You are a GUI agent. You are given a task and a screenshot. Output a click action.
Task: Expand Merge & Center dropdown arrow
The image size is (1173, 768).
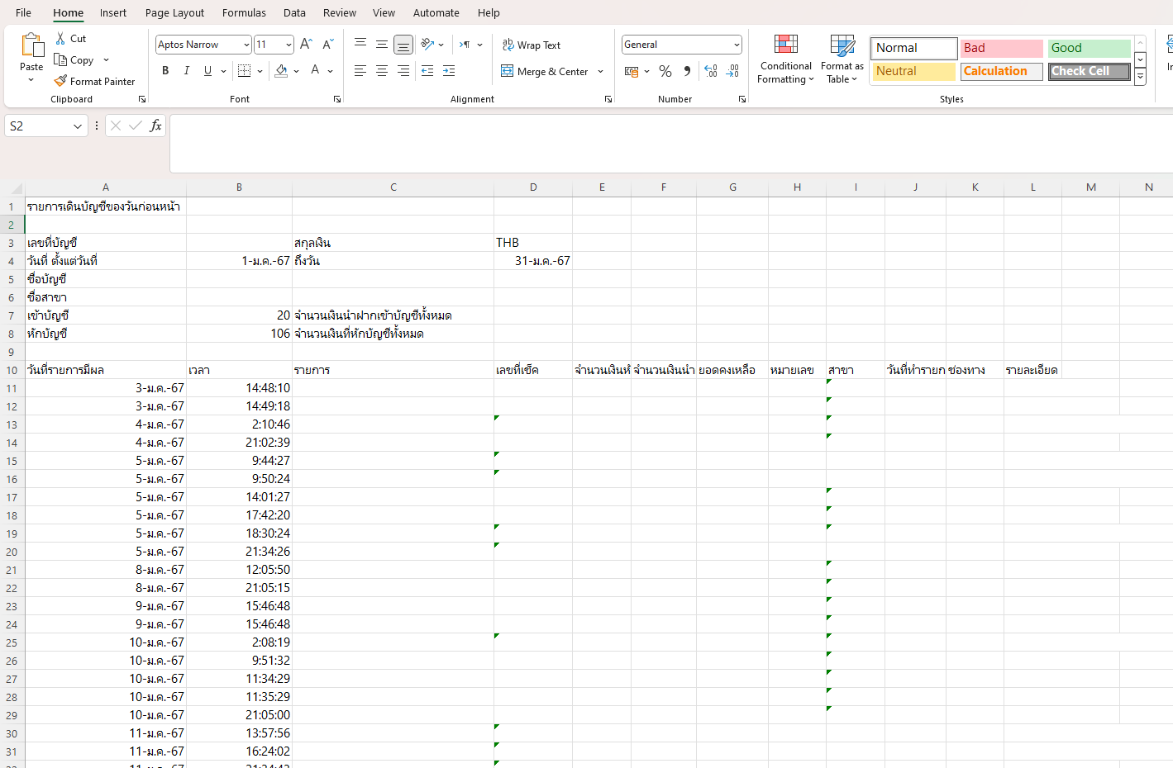(x=601, y=72)
